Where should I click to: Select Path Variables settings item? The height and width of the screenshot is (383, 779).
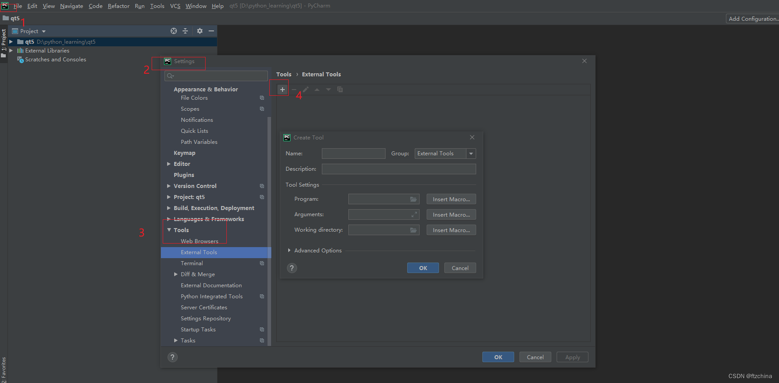[x=199, y=142]
